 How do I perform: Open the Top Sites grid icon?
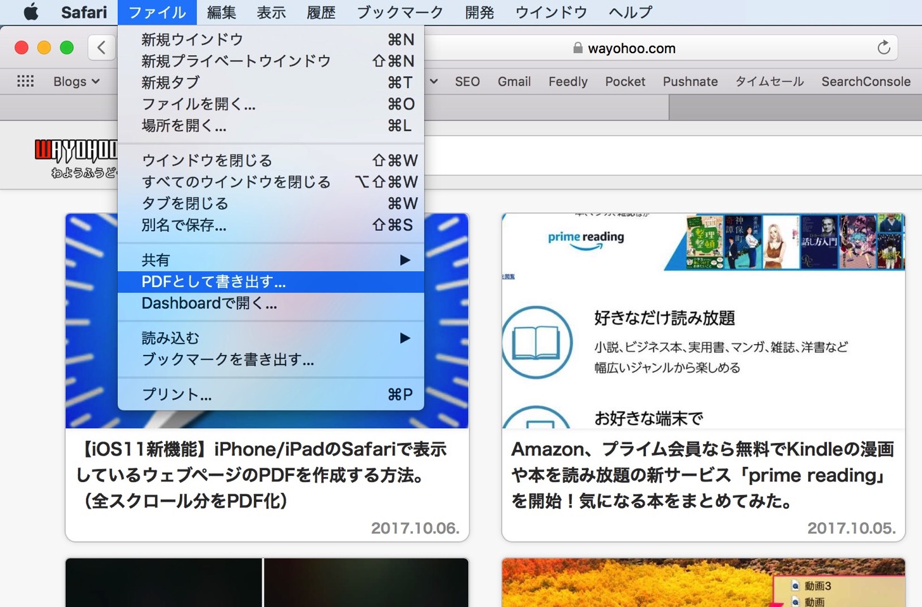(x=25, y=81)
